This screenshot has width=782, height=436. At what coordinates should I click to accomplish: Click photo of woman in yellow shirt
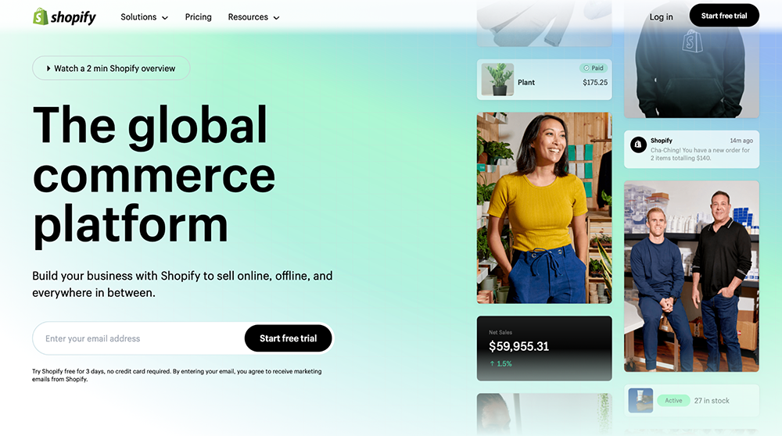[544, 208]
